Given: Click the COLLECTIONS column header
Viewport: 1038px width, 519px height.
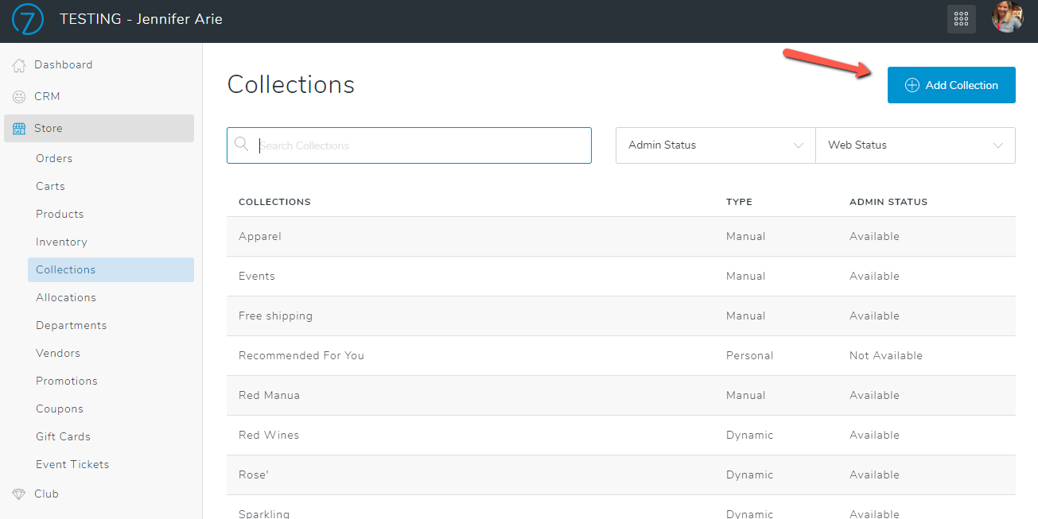Looking at the screenshot, I should pyautogui.click(x=274, y=202).
